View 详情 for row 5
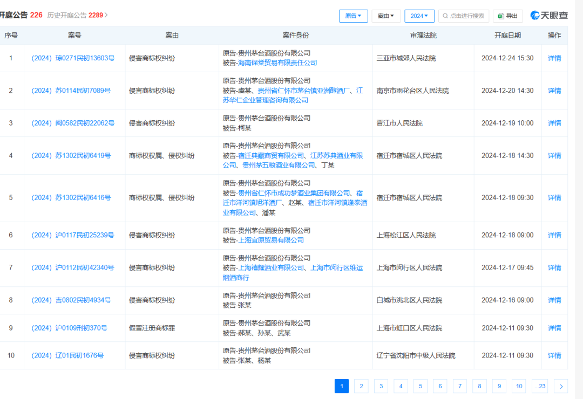 pyautogui.click(x=554, y=198)
